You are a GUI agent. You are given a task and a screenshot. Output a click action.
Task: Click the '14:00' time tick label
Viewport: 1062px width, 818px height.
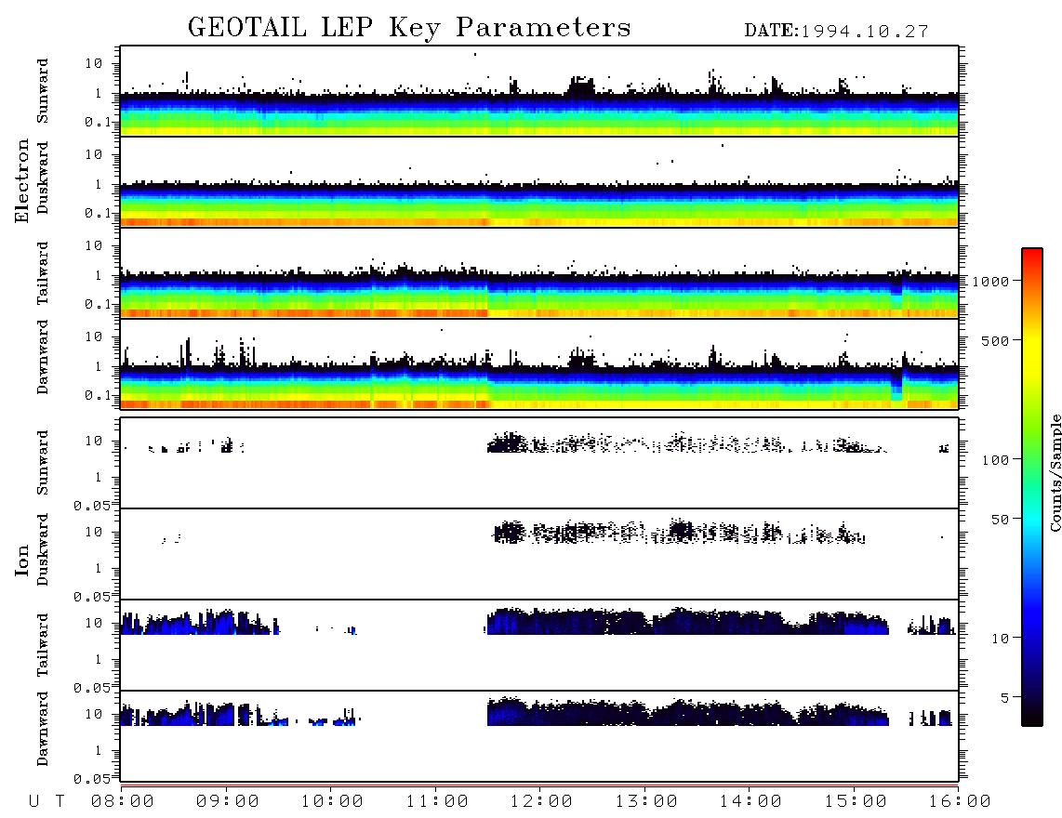point(751,801)
